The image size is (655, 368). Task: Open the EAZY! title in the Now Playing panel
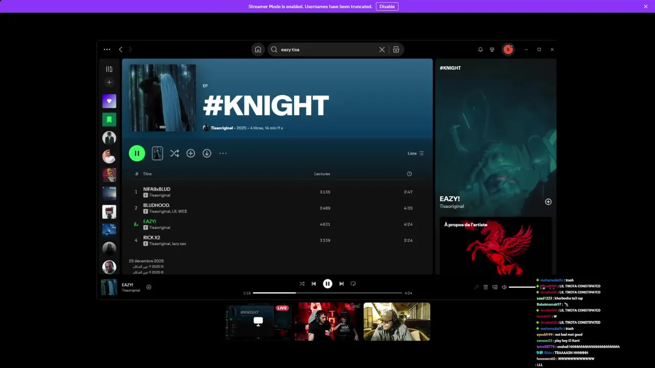(x=450, y=199)
